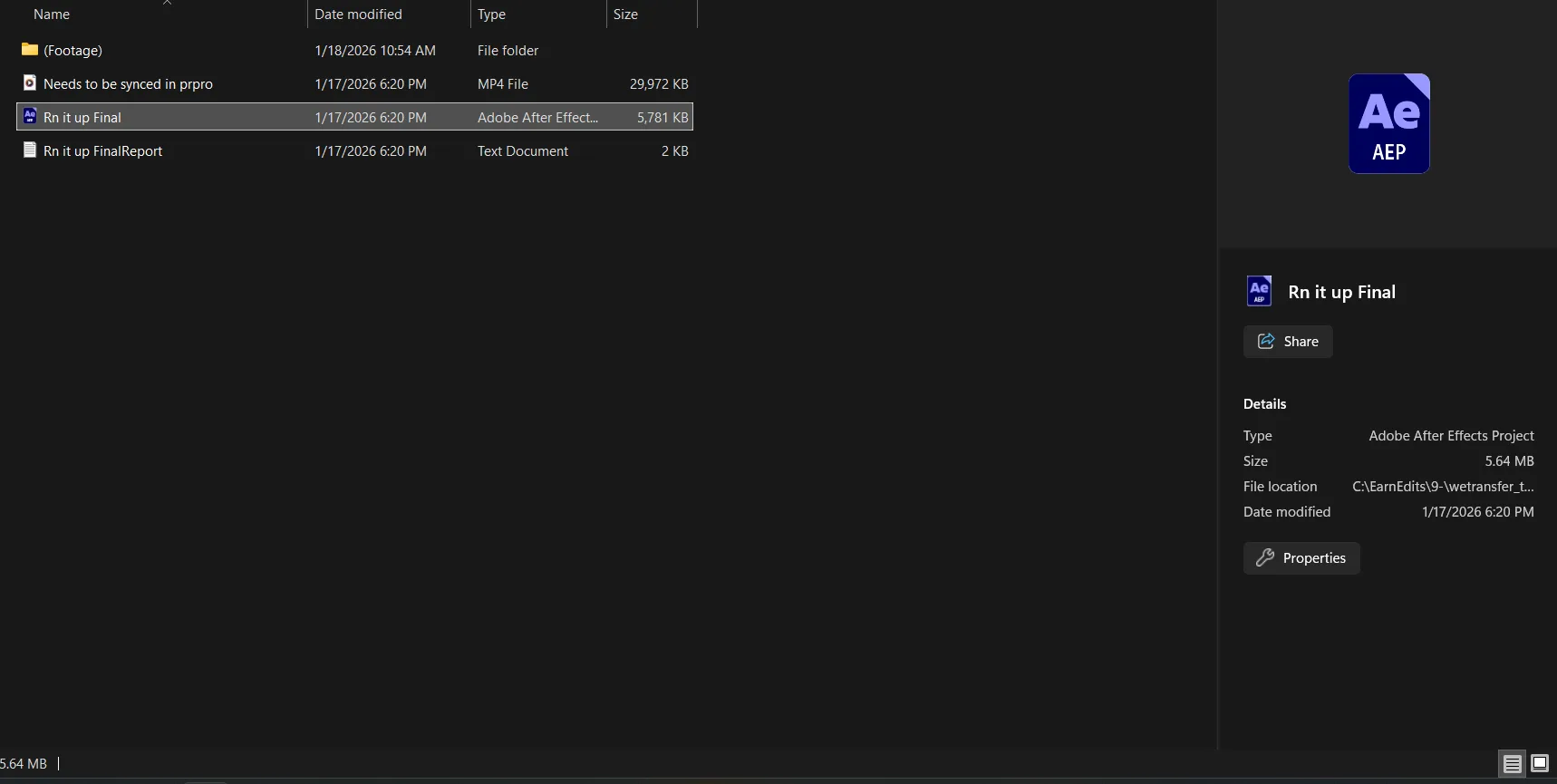Screen dimensions: 1557x784
Task: Click the large AEP preview thumbnail
Action: point(1388,123)
